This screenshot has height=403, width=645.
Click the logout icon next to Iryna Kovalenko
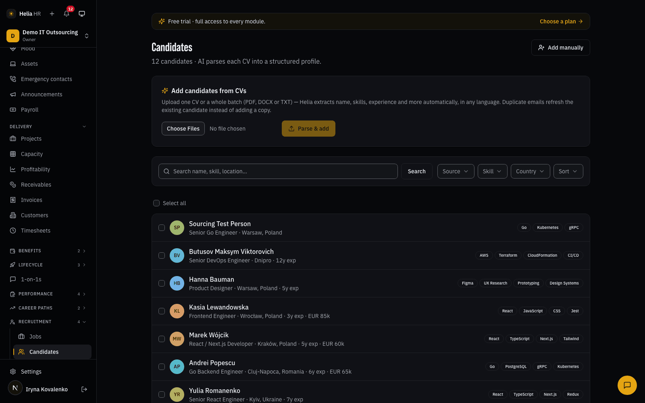84,389
